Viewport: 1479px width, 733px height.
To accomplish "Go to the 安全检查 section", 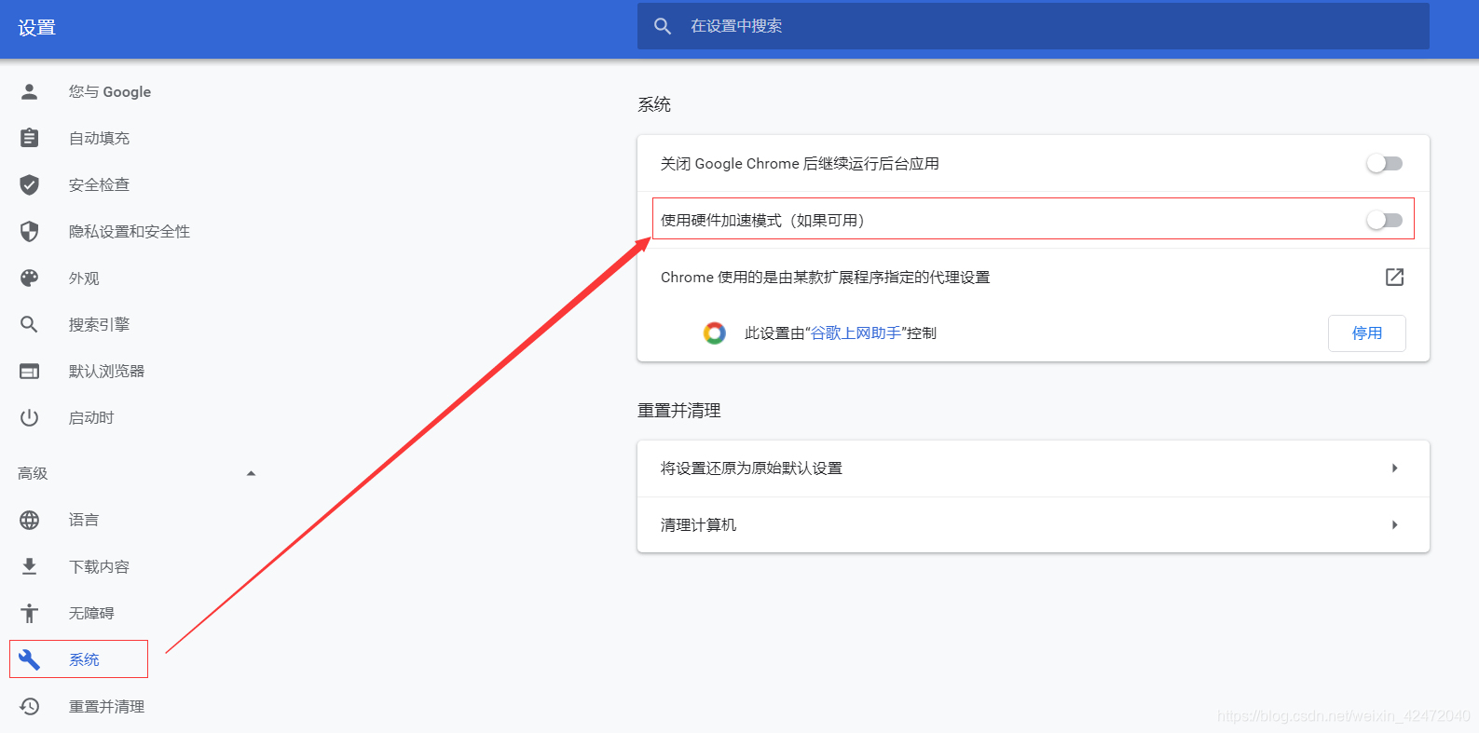I will coord(99,184).
